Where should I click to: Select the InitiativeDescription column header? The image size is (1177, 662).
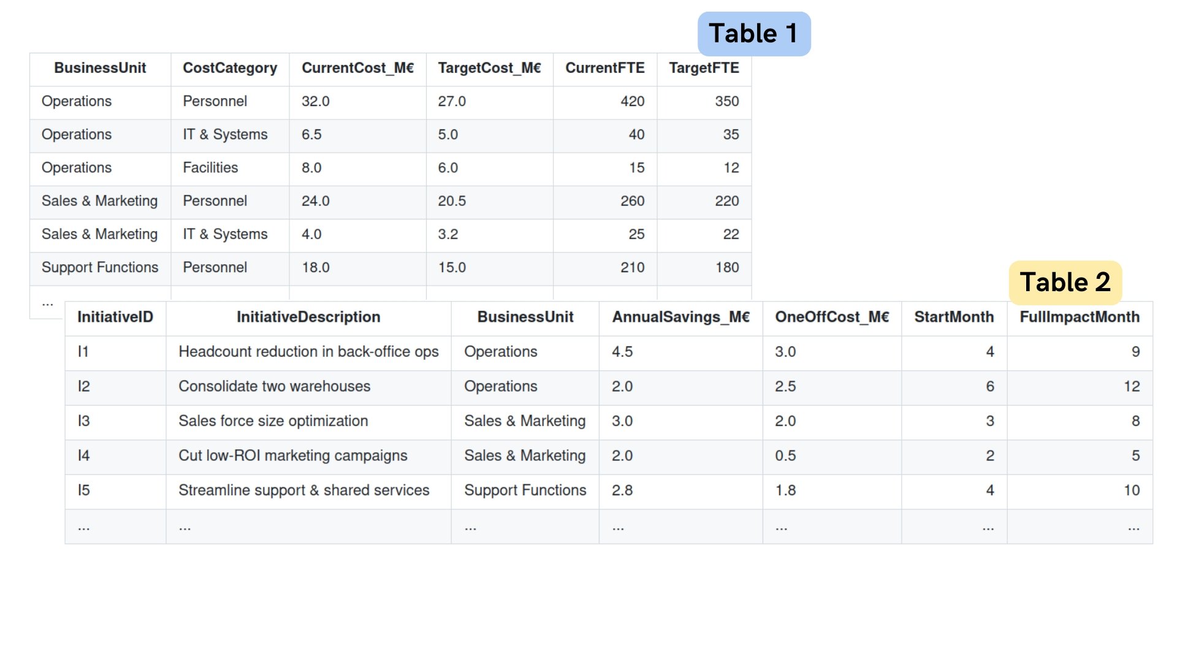coord(308,317)
